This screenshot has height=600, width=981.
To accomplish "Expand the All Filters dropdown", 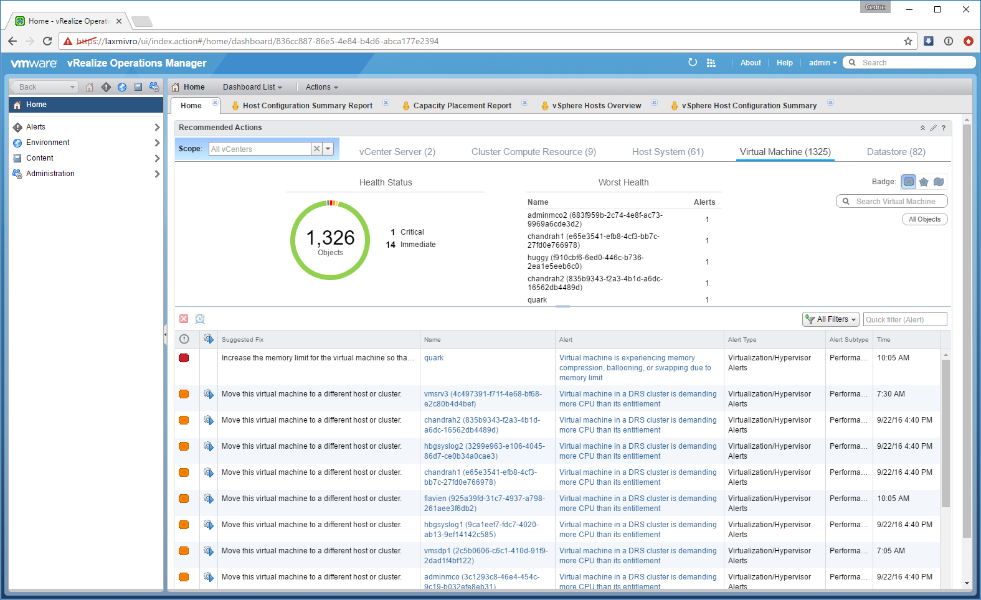I will (831, 319).
